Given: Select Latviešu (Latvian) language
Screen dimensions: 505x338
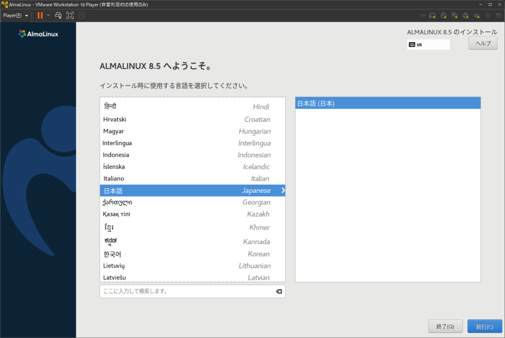Looking at the screenshot, I should point(193,277).
